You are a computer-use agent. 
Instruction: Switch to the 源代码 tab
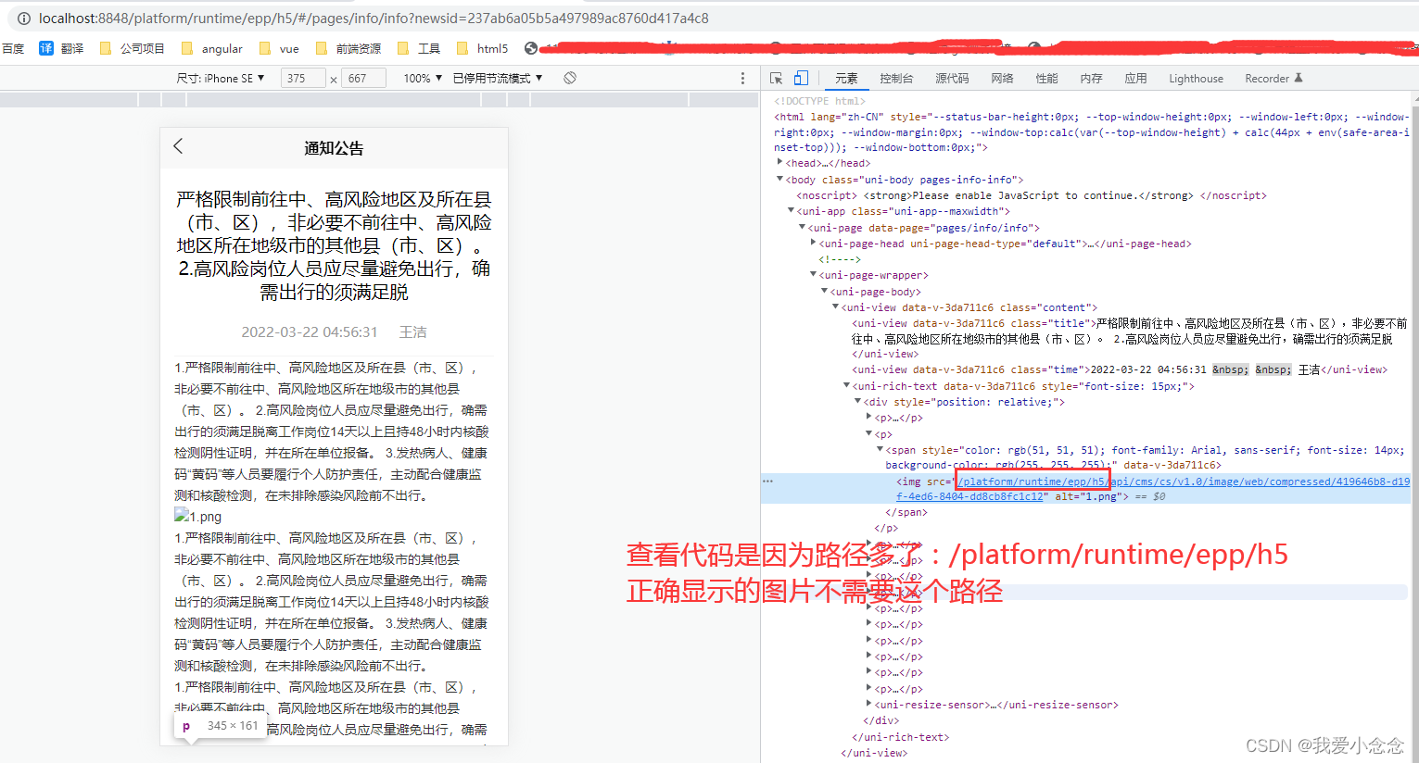point(952,79)
